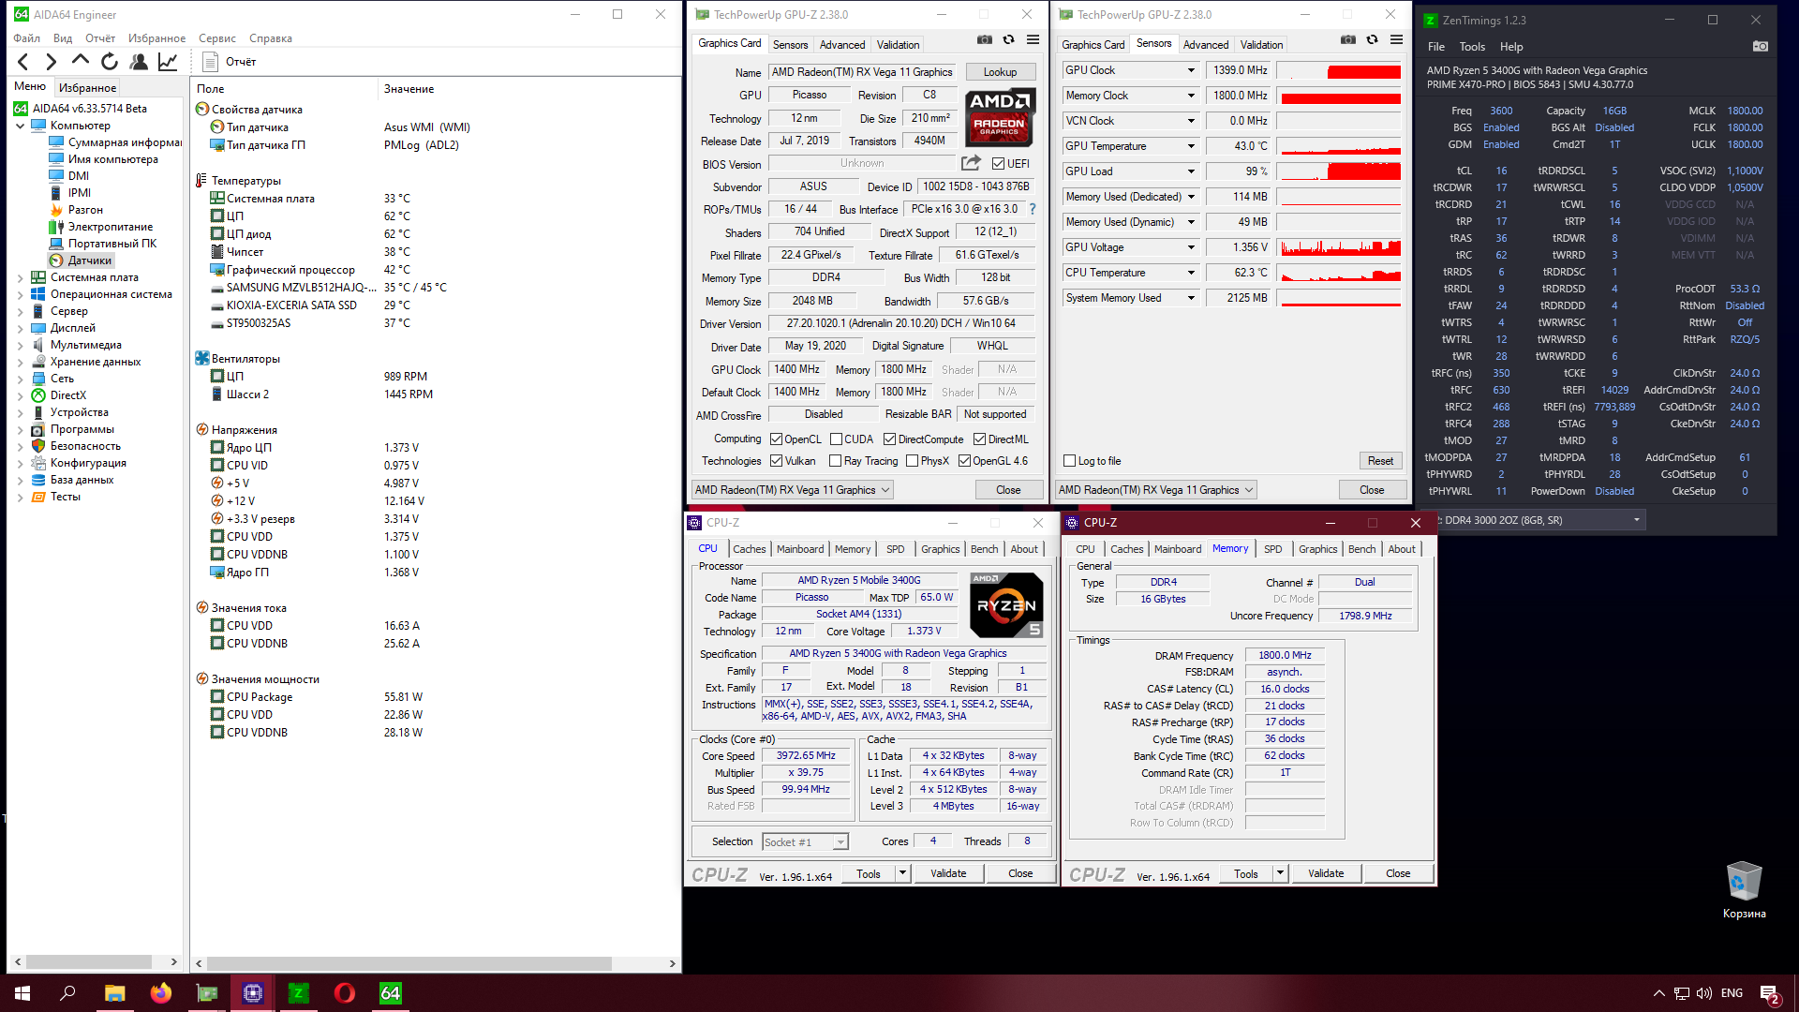Switch to the CPU-Z Mainboard tab

[799, 549]
